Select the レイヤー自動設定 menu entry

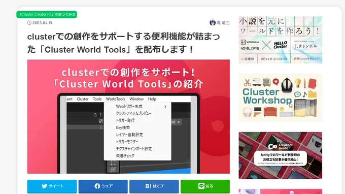click(137, 135)
